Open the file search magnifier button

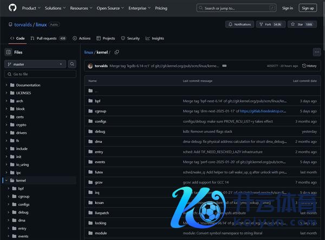[72, 64]
